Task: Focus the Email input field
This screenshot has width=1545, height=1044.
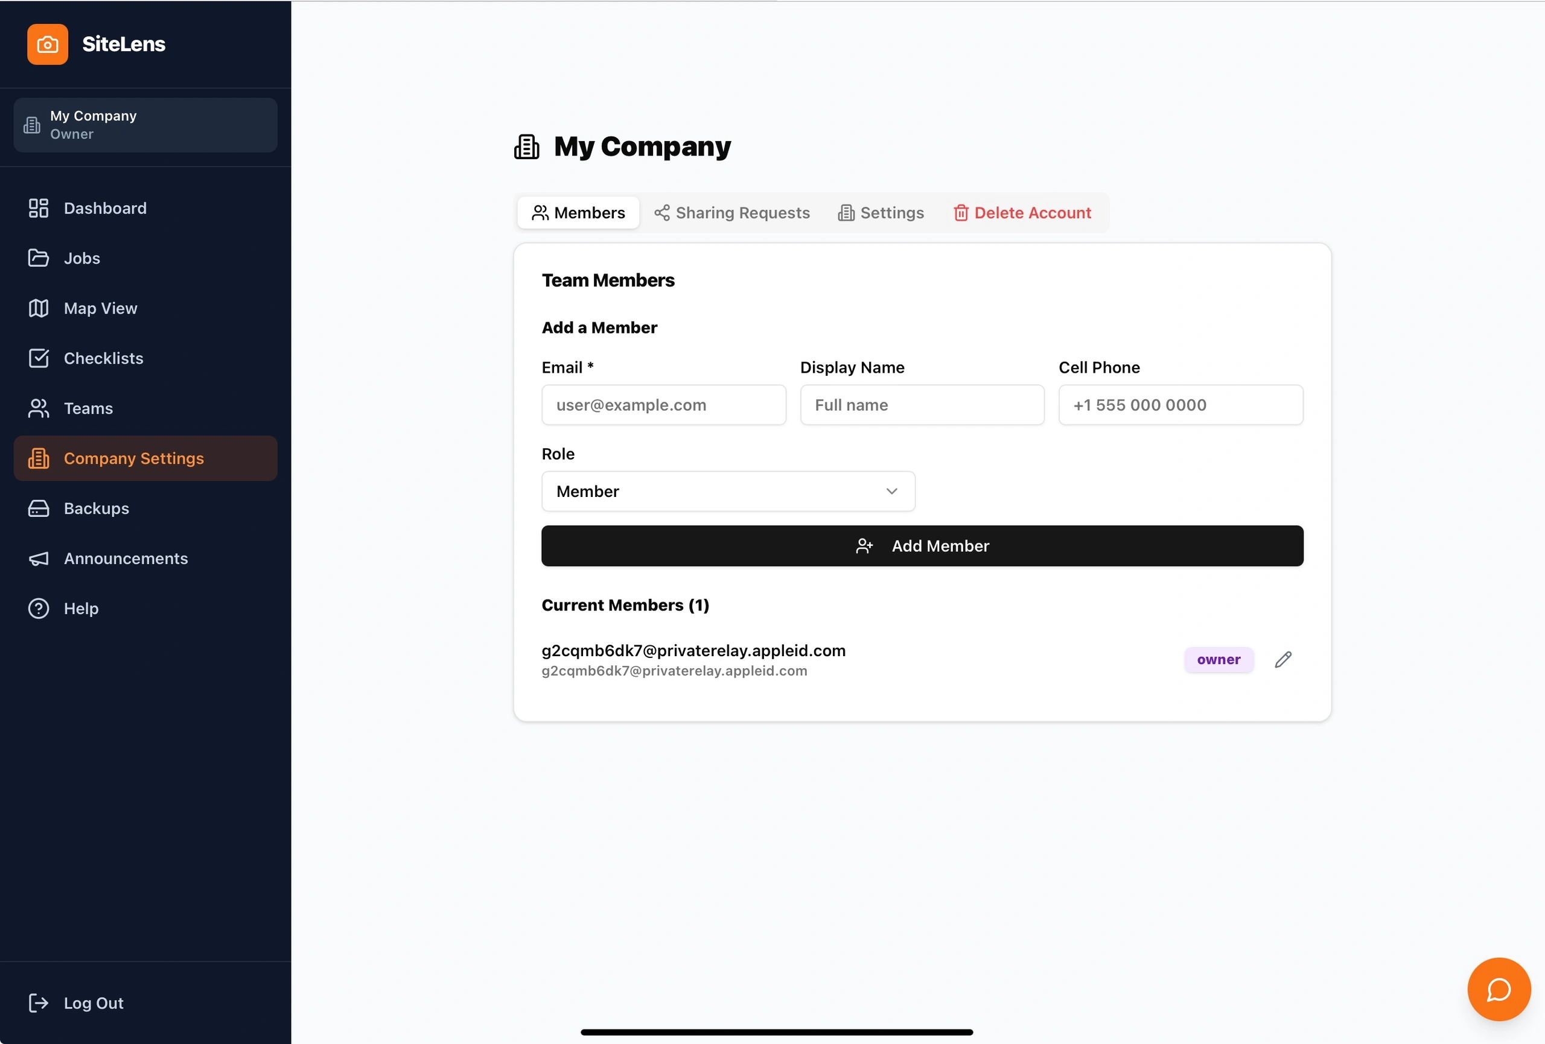Action: [x=663, y=405]
